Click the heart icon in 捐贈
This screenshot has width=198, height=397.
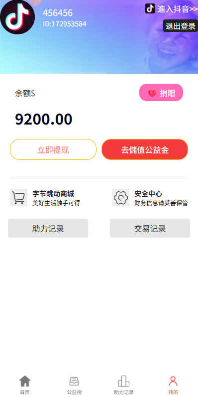pyautogui.click(x=152, y=94)
